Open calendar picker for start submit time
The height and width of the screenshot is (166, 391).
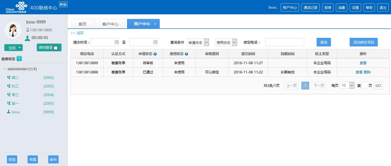point(116,42)
